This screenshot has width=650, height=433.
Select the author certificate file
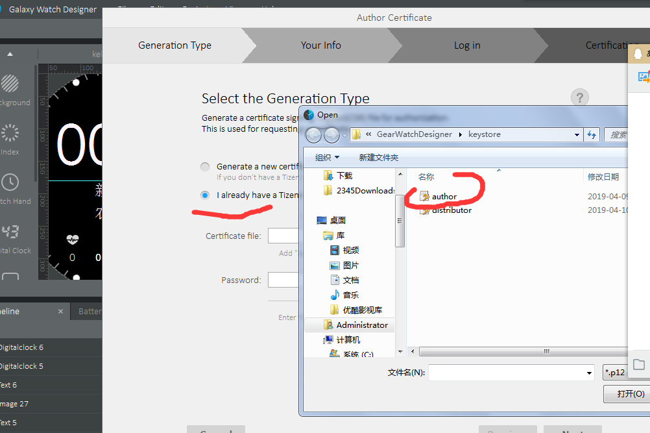pyautogui.click(x=444, y=197)
